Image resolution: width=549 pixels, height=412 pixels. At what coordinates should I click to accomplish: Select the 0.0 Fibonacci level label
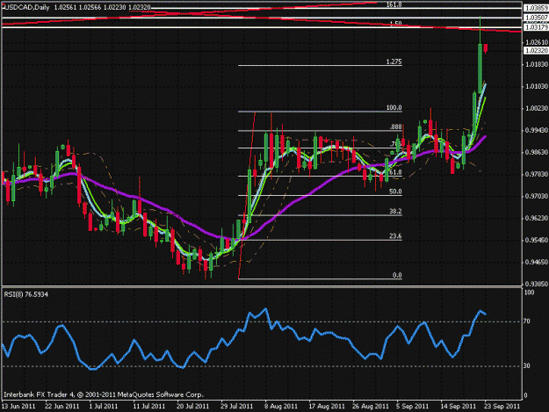click(397, 275)
